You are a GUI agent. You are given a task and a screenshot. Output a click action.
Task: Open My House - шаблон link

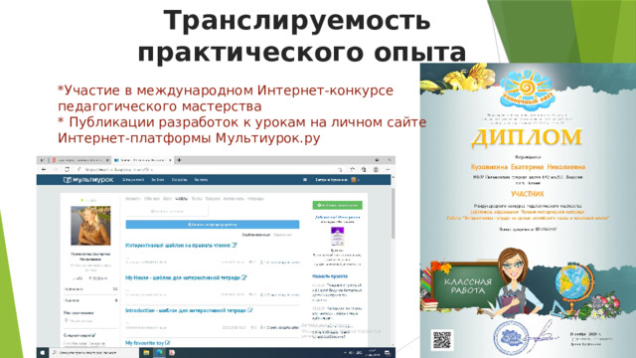tap(183, 277)
